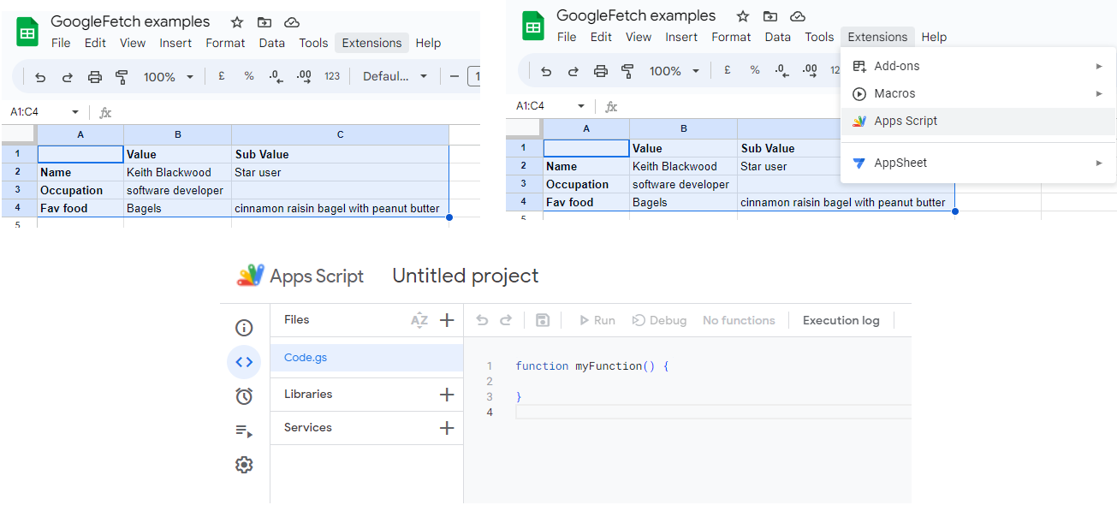Screen dimensions: 1117x505
Task: Click code line 4 in the Apps Script editor
Action: click(713, 413)
